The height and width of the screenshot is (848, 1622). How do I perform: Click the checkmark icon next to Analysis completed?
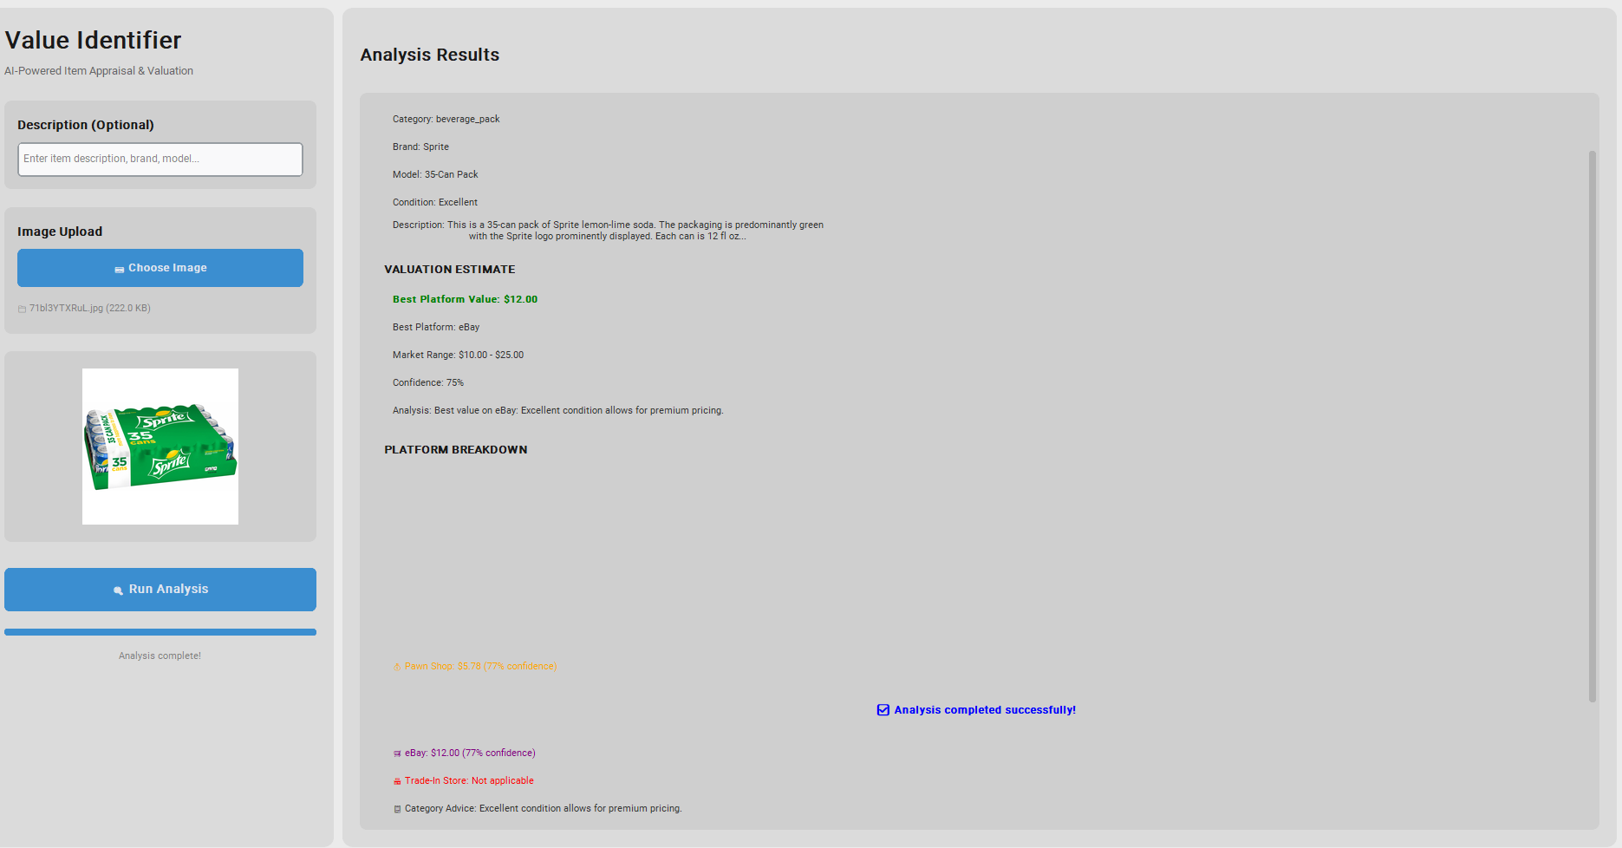883,710
